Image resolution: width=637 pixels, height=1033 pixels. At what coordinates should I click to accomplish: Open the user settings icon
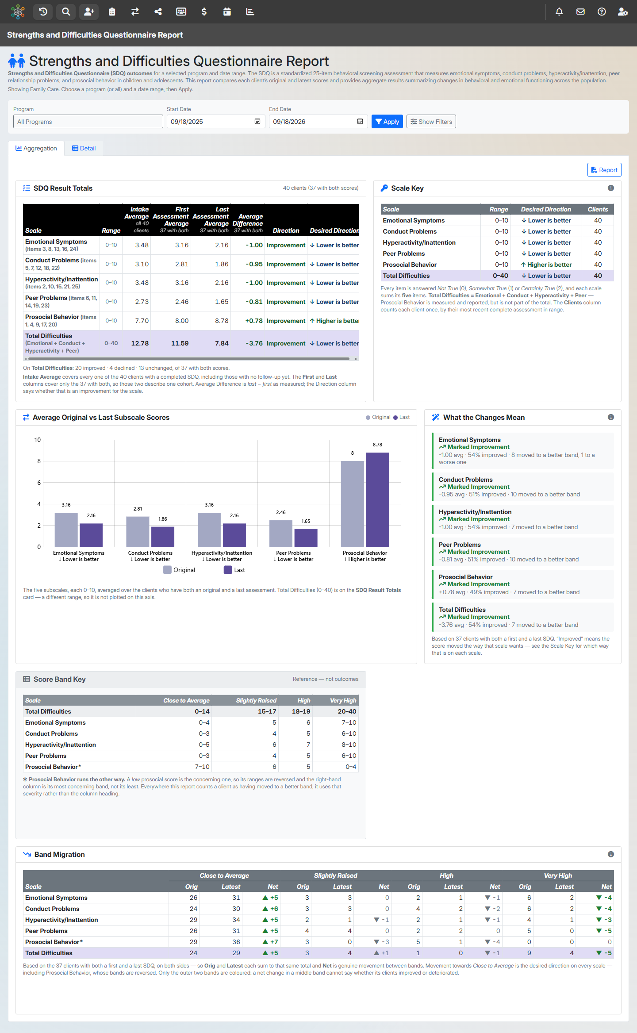click(x=623, y=12)
